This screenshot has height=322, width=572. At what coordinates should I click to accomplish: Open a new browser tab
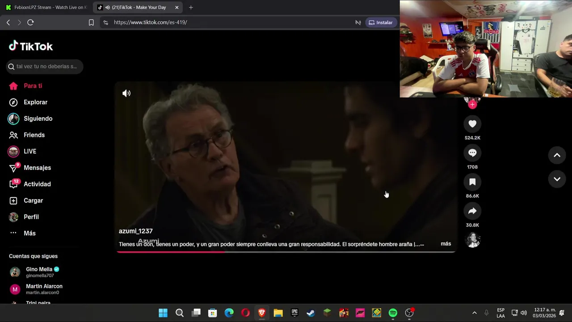(191, 7)
